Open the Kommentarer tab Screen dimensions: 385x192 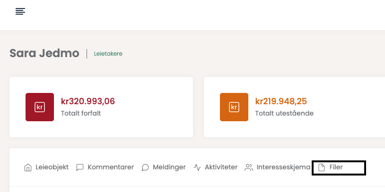tap(111, 167)
